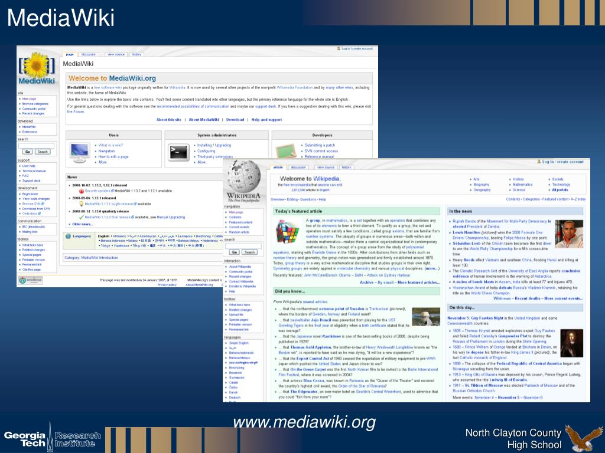Click Wikipedia sidebar Go button
Screen dimensions: 605x453
coord(234,252)
